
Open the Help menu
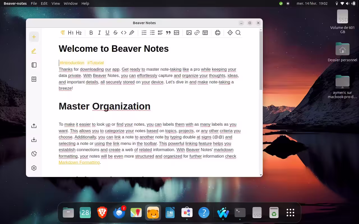click(x=85, y=3)
